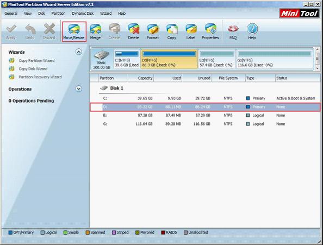Click the Help question mark icon
The width and height of the screenshot is (323, 245).
pos(252,29)
